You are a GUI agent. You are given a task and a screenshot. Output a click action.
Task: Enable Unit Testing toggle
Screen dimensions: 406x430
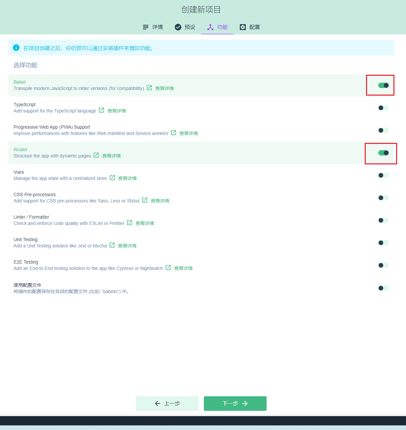pos(383,243)
